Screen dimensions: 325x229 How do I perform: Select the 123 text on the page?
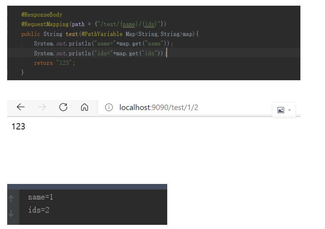pyautogui.click(x=18, y=126)
